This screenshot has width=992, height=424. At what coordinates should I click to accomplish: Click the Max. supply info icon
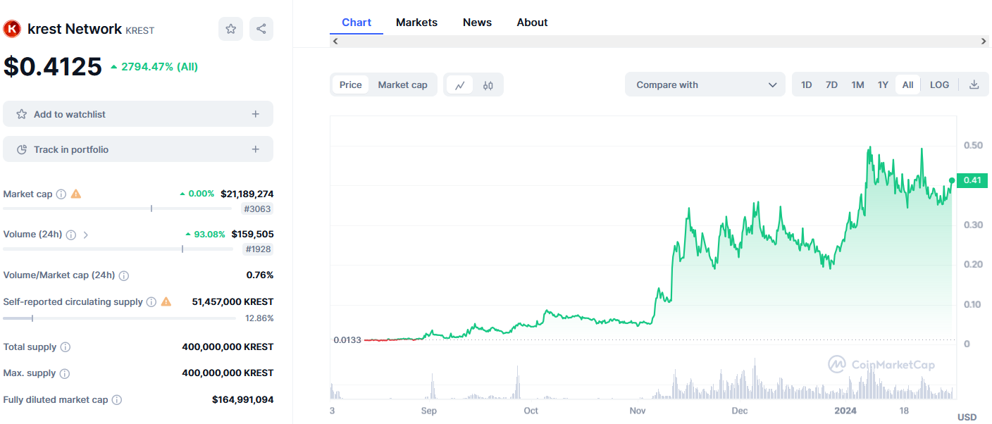(x=64, y=373)
